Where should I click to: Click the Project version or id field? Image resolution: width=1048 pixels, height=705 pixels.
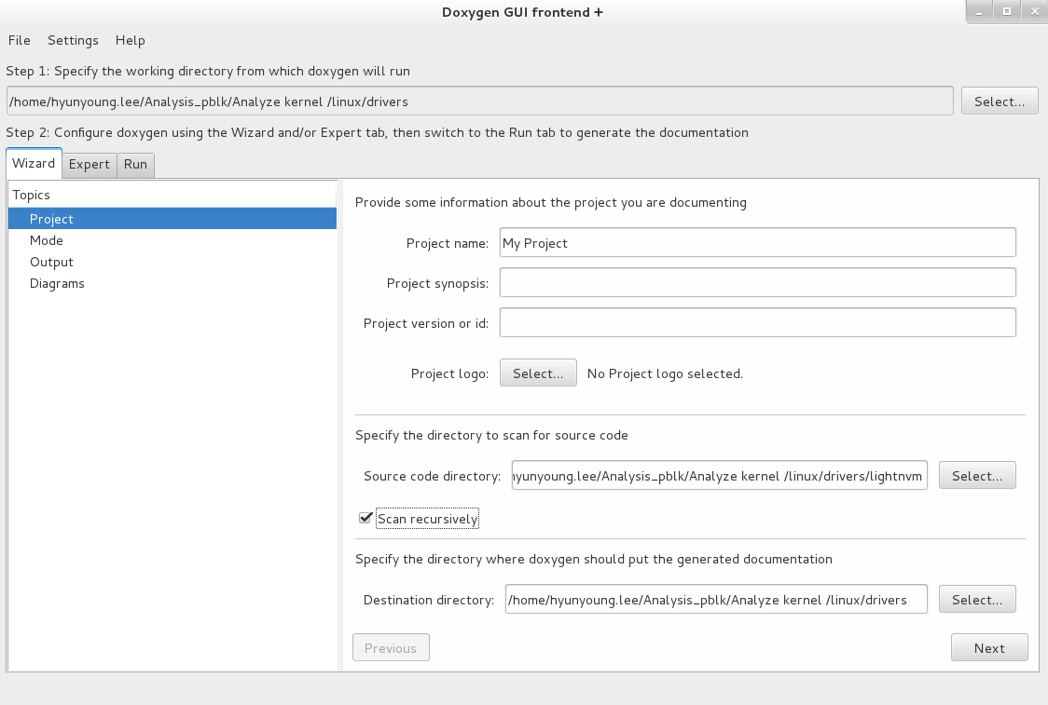tap(758, 322)
